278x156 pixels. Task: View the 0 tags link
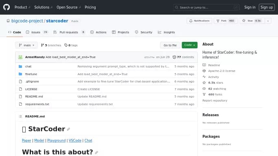tap(71, 45)
